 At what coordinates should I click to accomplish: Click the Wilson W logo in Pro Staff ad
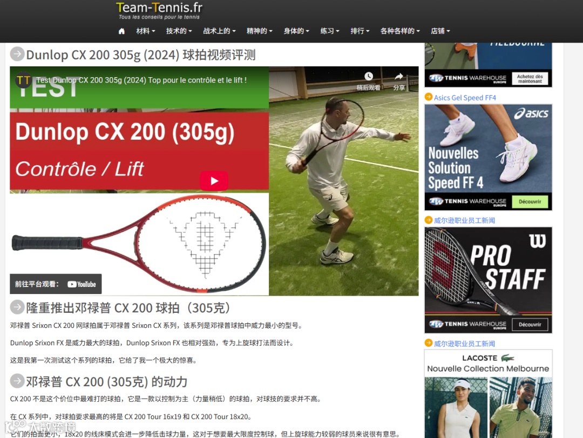click(538, 241)
